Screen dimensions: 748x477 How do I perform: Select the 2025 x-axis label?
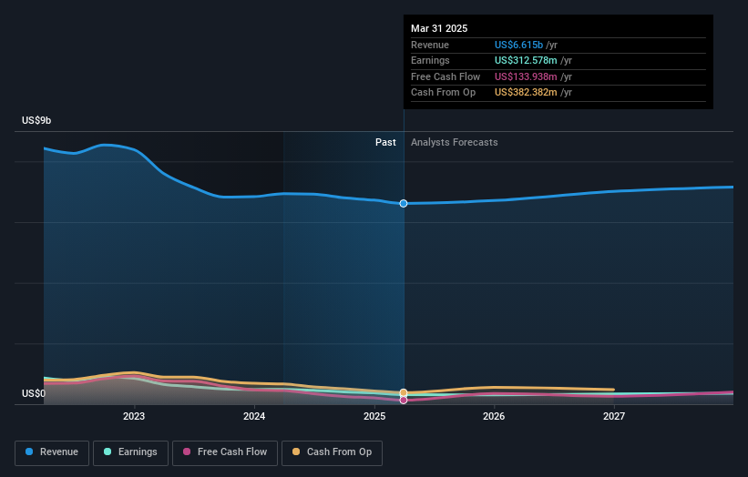(374, 416)
